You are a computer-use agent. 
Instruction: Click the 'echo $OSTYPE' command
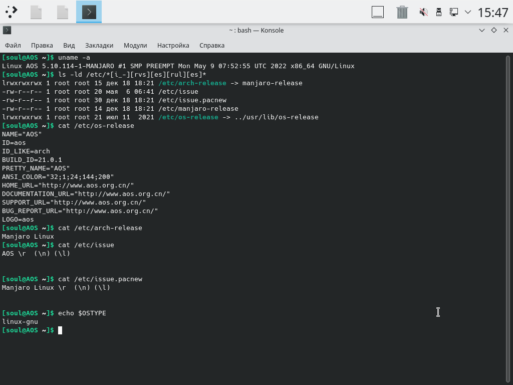(82, 313)
